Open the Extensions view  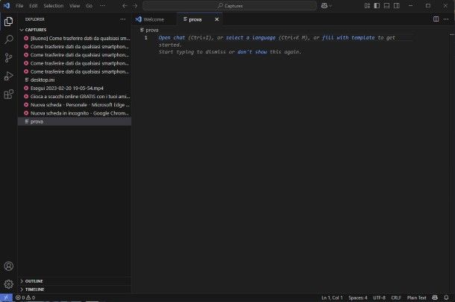(9, 94)
